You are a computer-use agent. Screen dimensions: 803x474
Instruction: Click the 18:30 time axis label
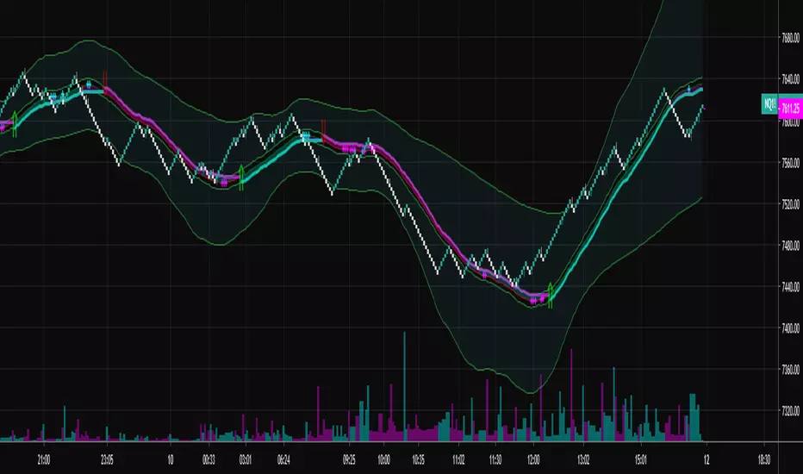point(763,459)
